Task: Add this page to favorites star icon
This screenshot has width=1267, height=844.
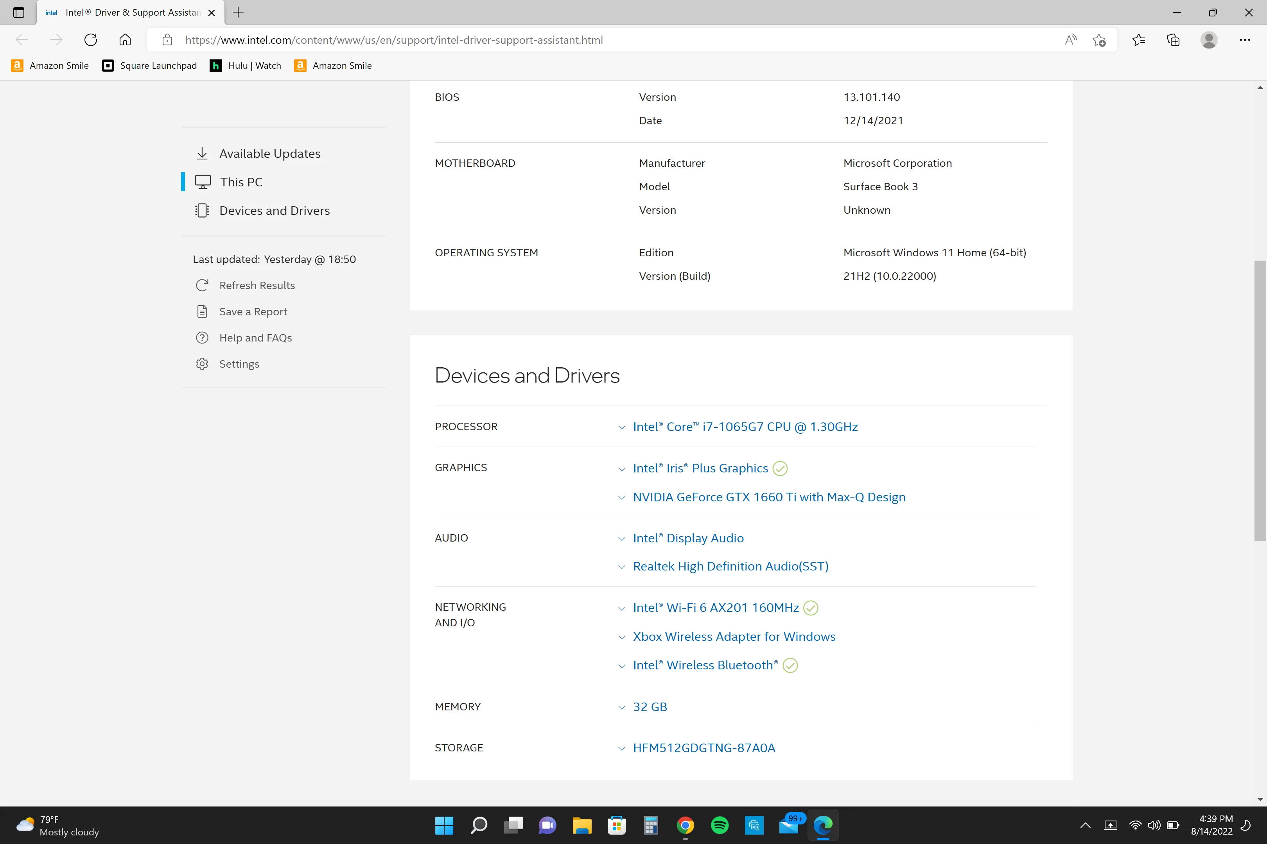Action: click(x=1099, y=40)
